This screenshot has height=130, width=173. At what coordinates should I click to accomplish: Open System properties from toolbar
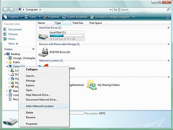click(x=75, y=17)
